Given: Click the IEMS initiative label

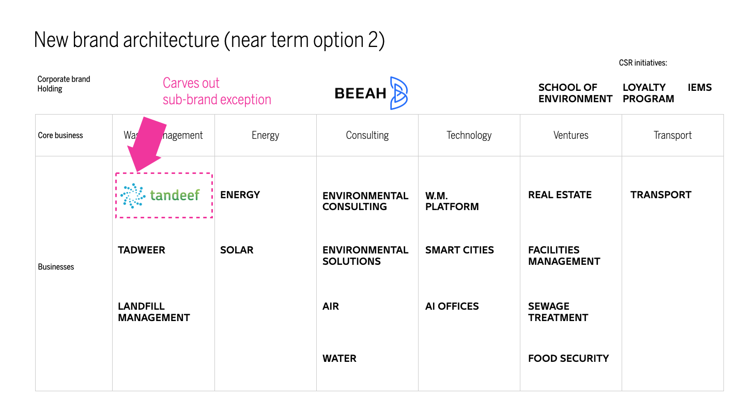Looking at the screenshot, I should tap(700, 88).
